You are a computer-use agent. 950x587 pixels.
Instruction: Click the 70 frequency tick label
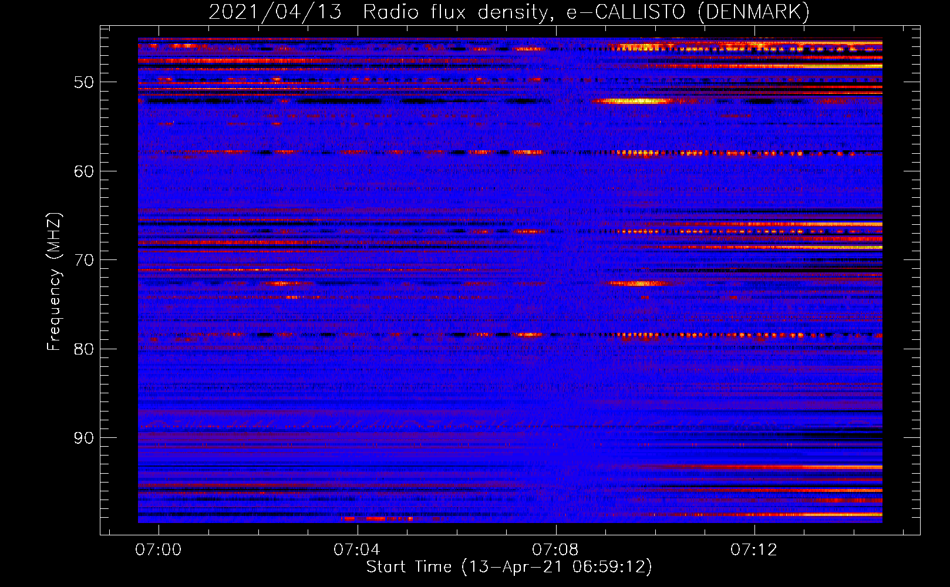pos(84,260)
